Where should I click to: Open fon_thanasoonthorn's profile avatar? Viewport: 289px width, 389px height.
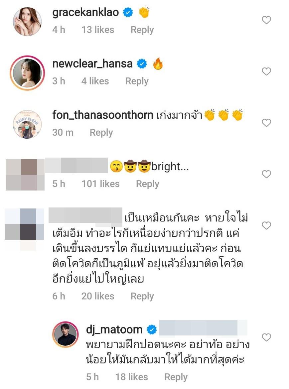[27, 124]
